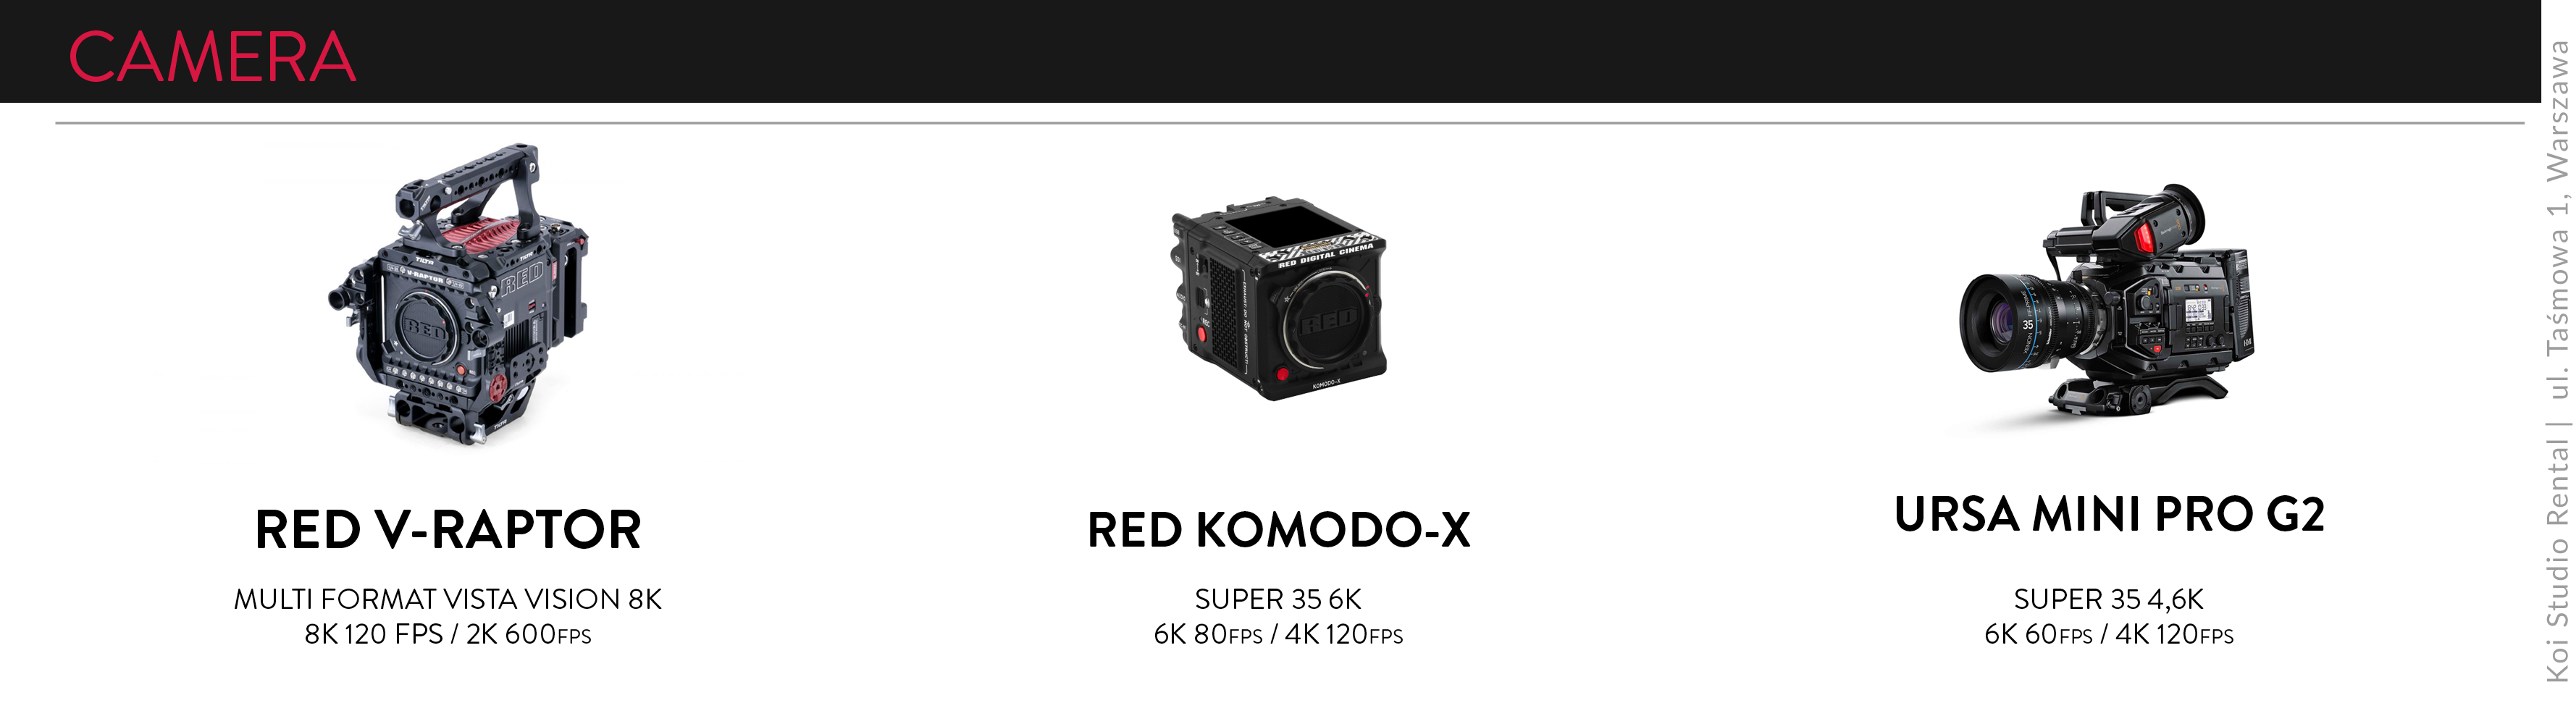The height and width of the screenshot is (724, 2576).
Task: Click the RED V-RAPTOR camera image
Action: (459, 293)
